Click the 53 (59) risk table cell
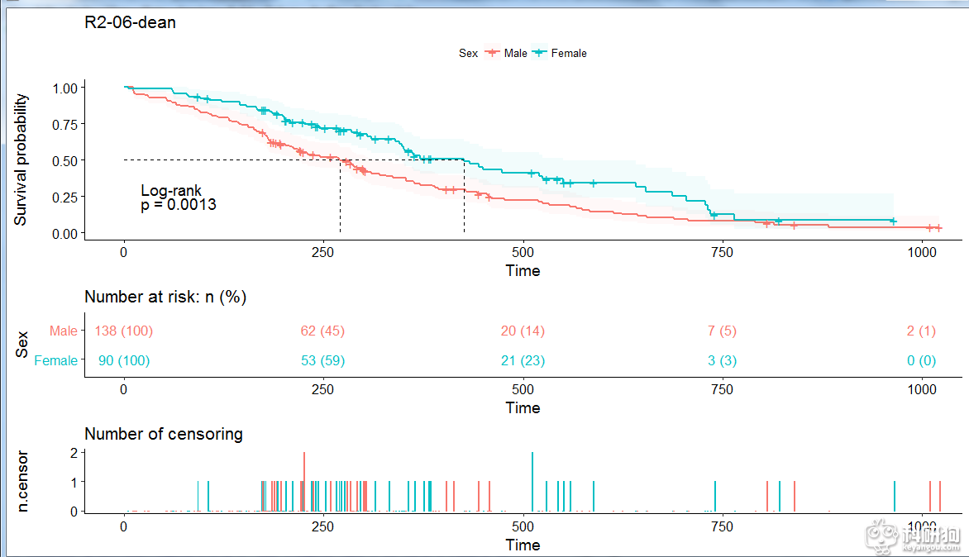 pos(322,360)
